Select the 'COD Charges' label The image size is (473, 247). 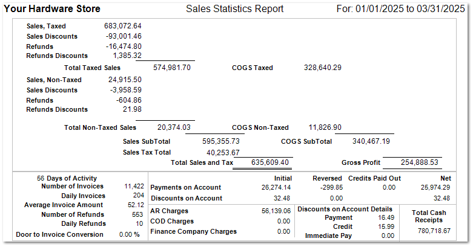click(172, 221)
